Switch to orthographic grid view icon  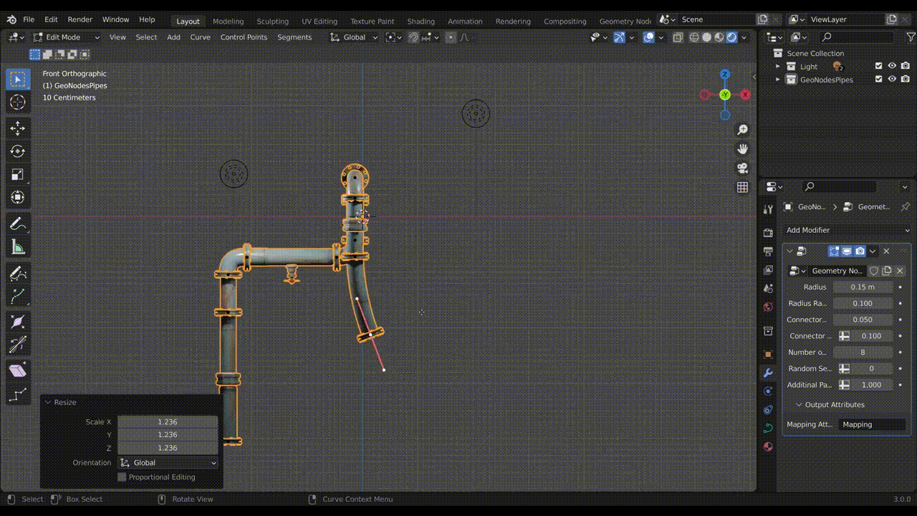point(742,188)
